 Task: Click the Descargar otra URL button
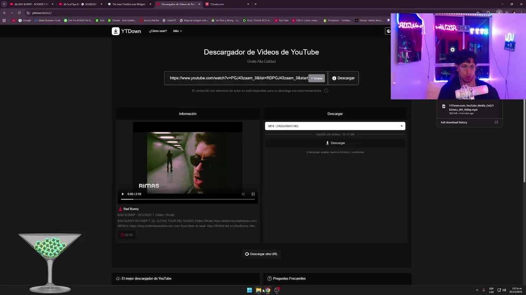[261, 254]
